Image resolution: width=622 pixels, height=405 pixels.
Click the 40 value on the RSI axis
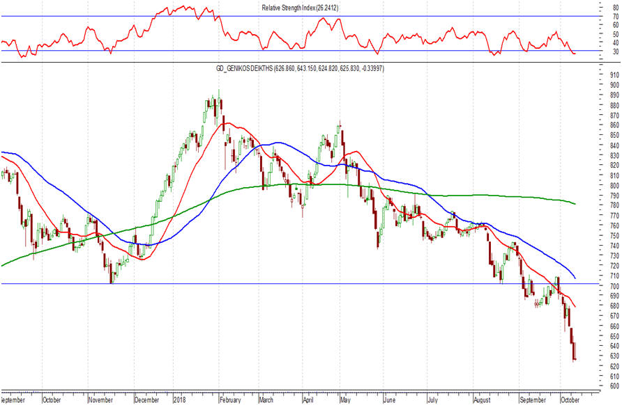point(616,42)
